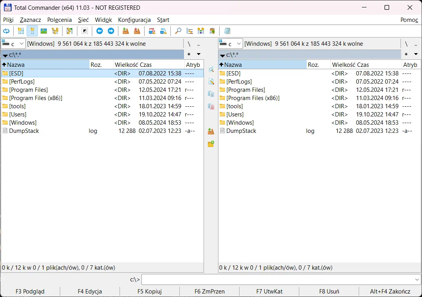Open file search magnifier icon
This screenshot has height=297, width=422.
[178, 31]
